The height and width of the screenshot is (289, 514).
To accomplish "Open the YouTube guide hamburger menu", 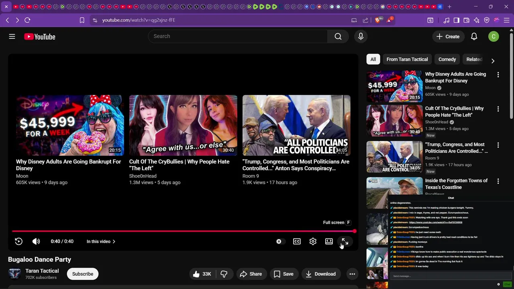I will click(12, 37).
